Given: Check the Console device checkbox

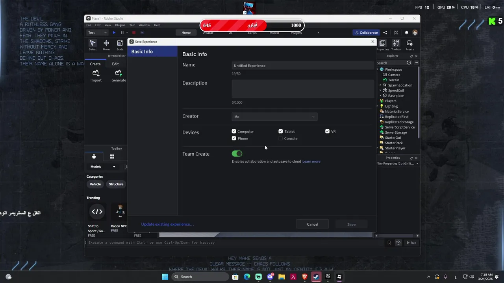Looking at the screenshot, I should [x=281, y=138].
